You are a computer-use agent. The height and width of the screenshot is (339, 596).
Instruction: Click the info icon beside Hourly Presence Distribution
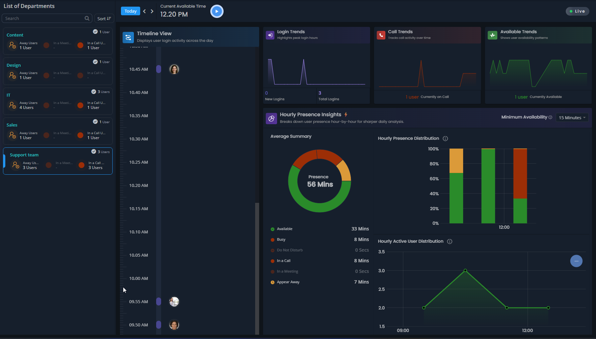pyautogui.click(x=445, y=138)
